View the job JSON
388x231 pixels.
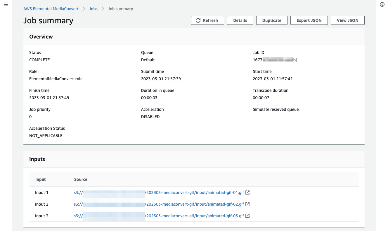347,20
